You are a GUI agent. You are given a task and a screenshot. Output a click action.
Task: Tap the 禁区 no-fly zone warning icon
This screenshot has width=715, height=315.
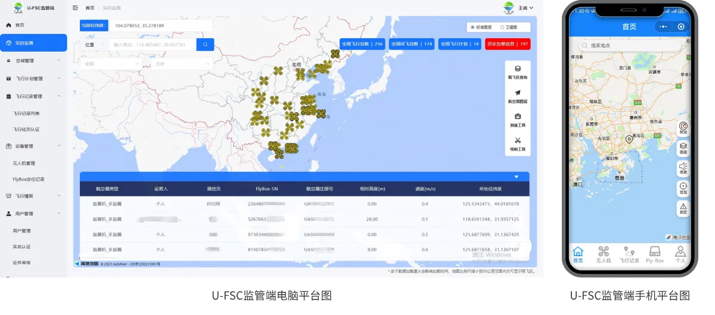(x=683, y=207)
